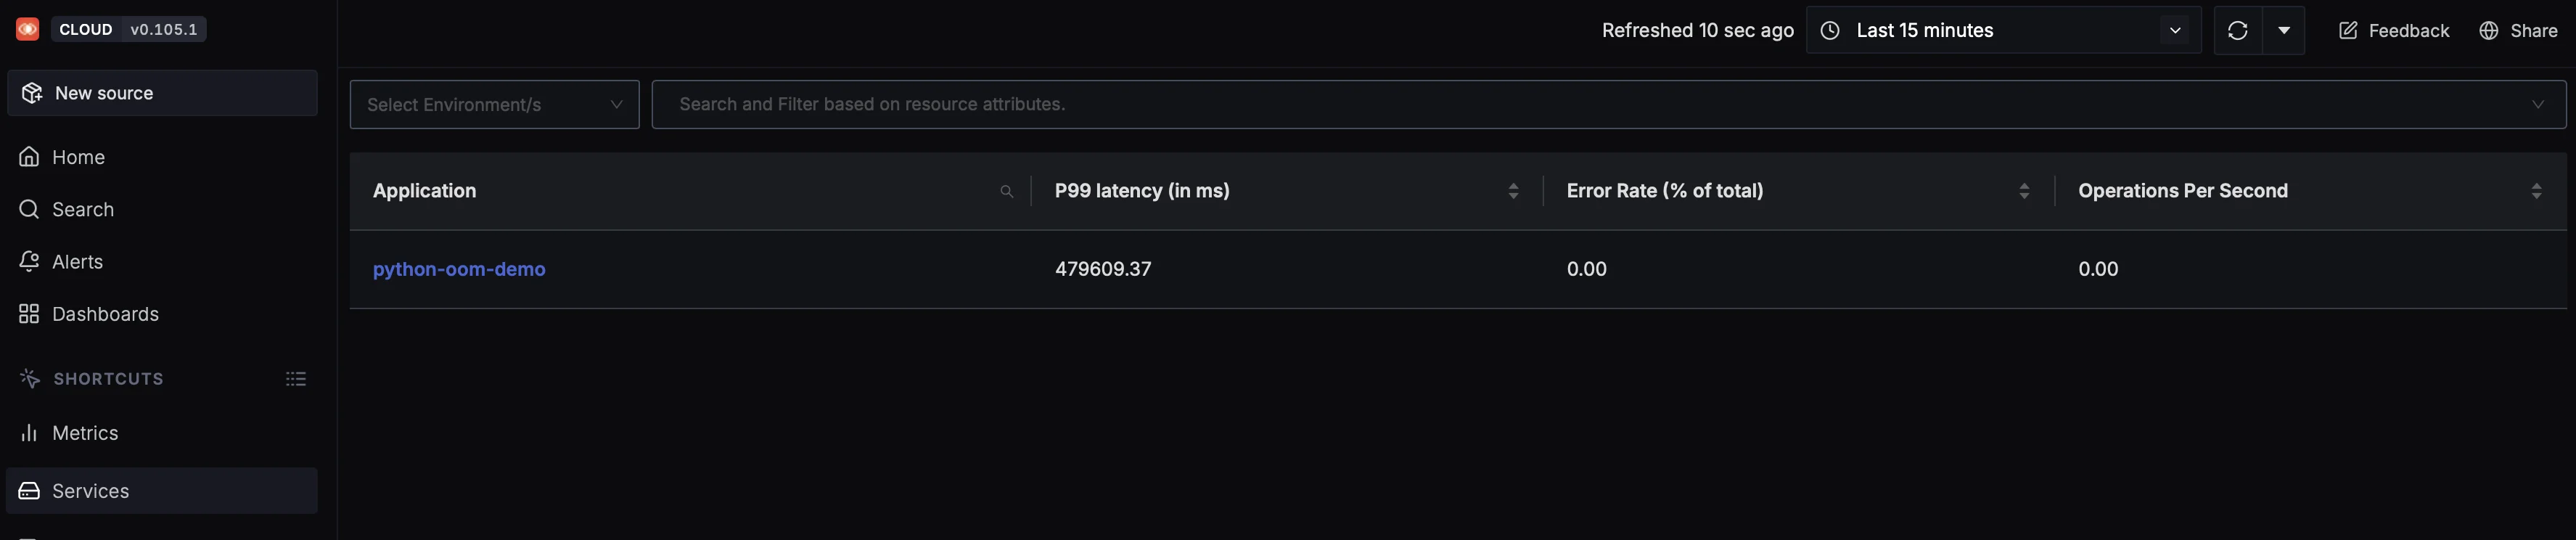Click the Shortcuts list icon
2576x540 pixels.
pos(295,378)
